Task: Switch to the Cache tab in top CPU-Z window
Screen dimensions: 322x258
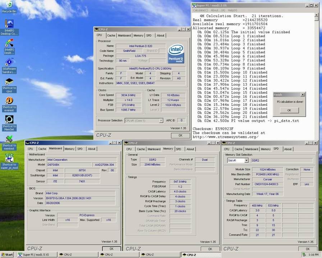Action: point(111,36)
